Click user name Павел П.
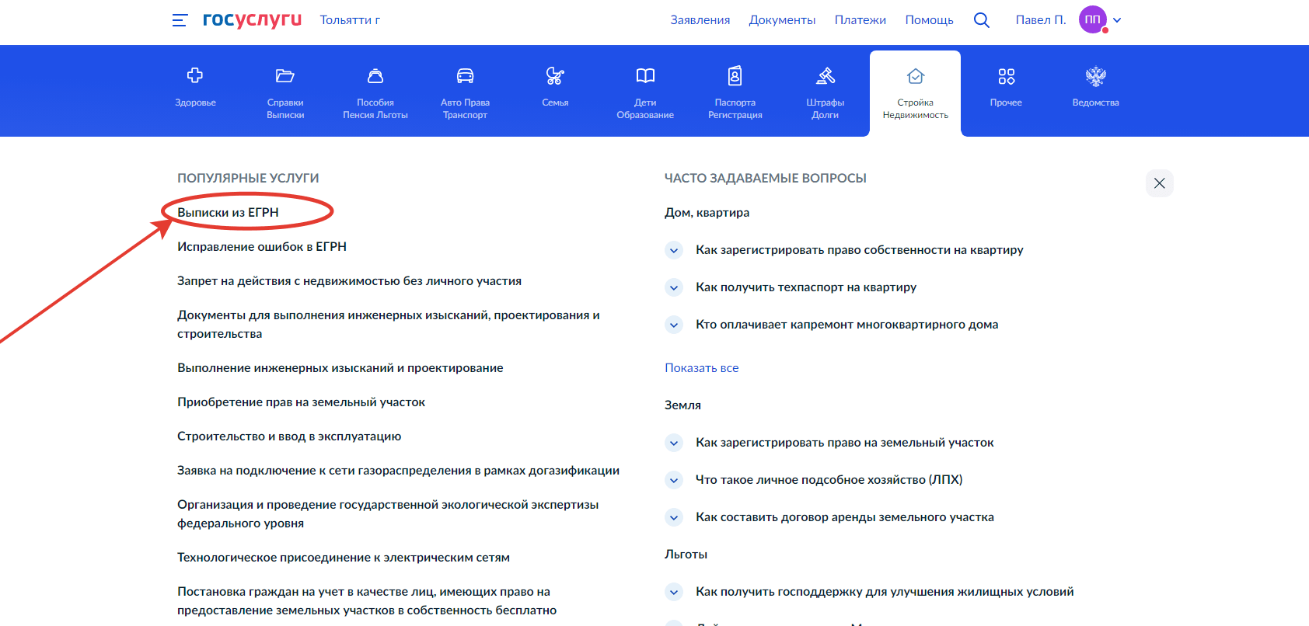 click(1041, 20)
